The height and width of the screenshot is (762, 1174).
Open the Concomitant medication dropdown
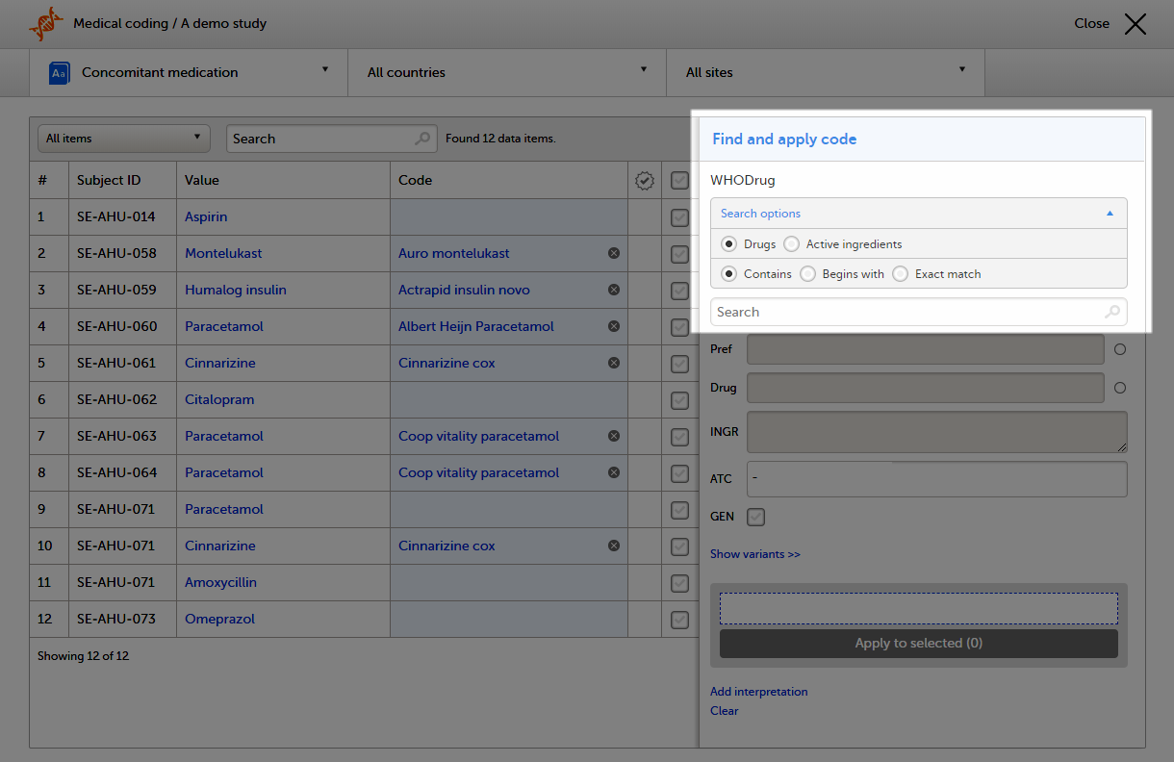189,72
